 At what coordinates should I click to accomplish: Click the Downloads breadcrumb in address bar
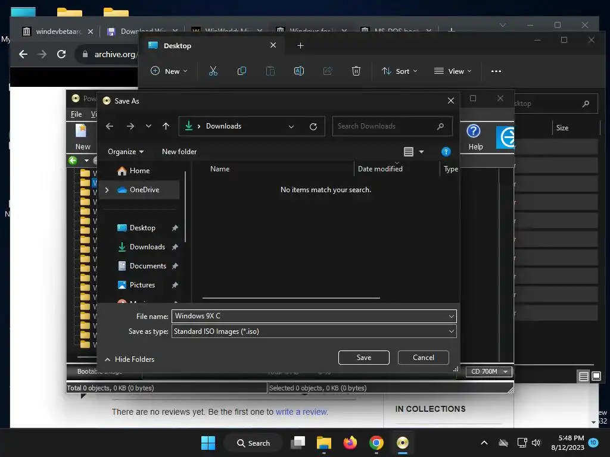224,126
